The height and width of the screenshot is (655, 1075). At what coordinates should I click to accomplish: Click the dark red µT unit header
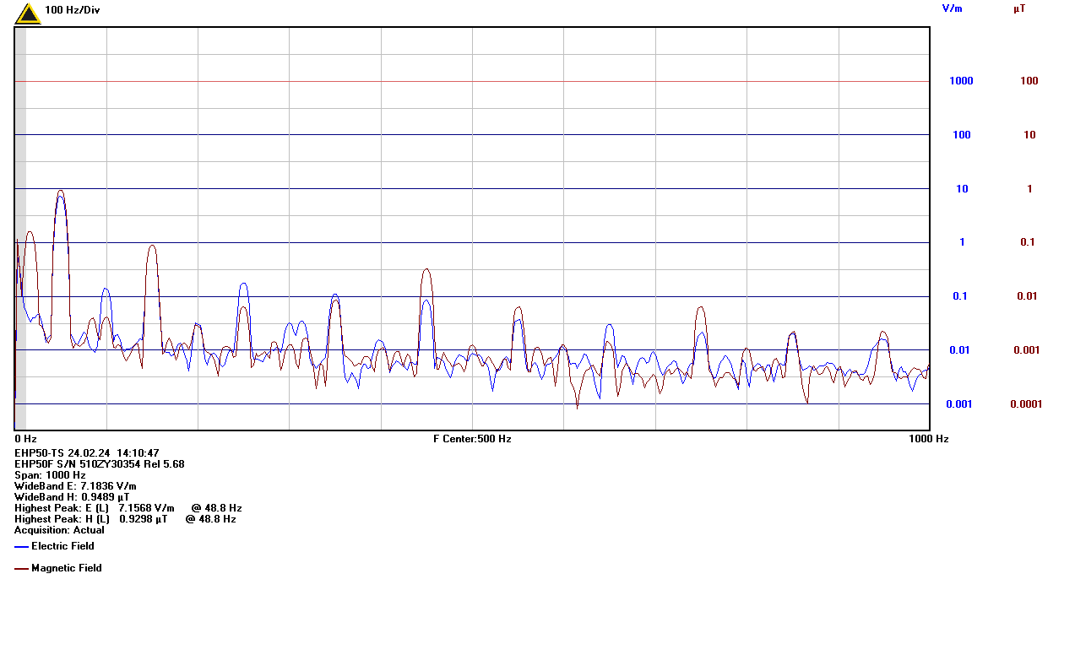[1019, 8]
